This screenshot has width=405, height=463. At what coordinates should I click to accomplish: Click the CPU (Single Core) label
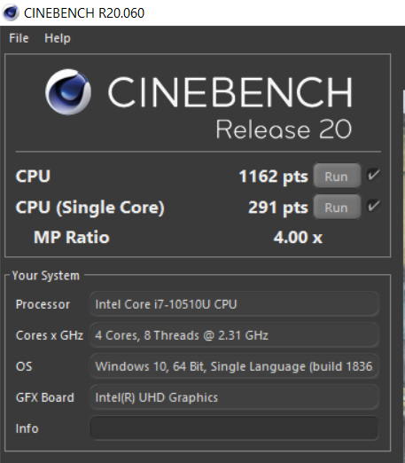(90, 208)
